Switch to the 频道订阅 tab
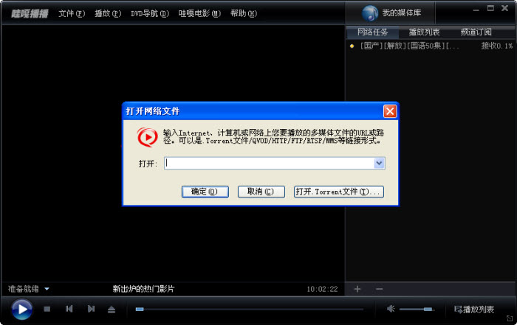The image size is (517, 325). click(476, 32)
